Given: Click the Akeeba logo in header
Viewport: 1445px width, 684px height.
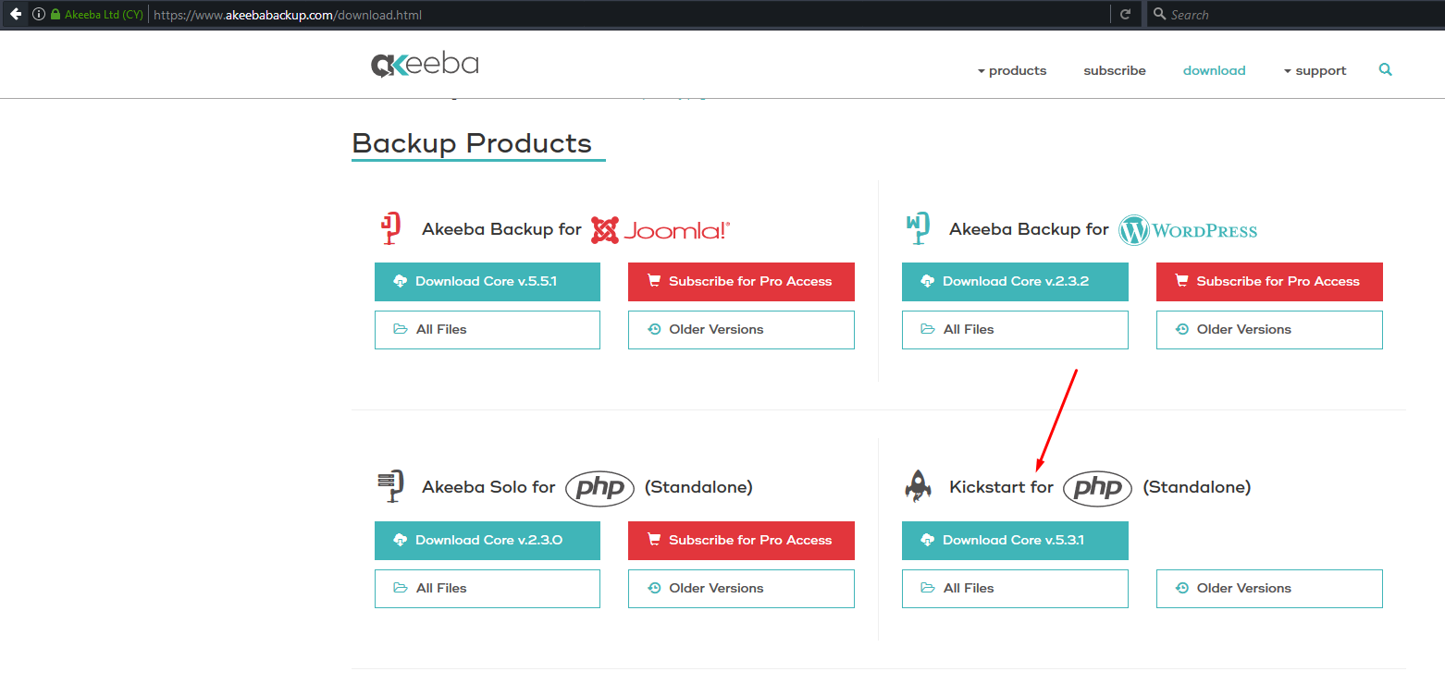Looking at the screenshot, I should 425,65.
